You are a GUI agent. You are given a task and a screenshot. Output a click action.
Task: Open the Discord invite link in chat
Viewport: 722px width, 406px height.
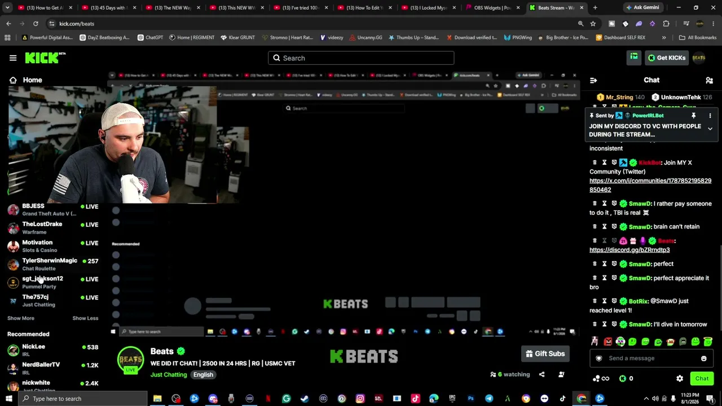(629, 250)
